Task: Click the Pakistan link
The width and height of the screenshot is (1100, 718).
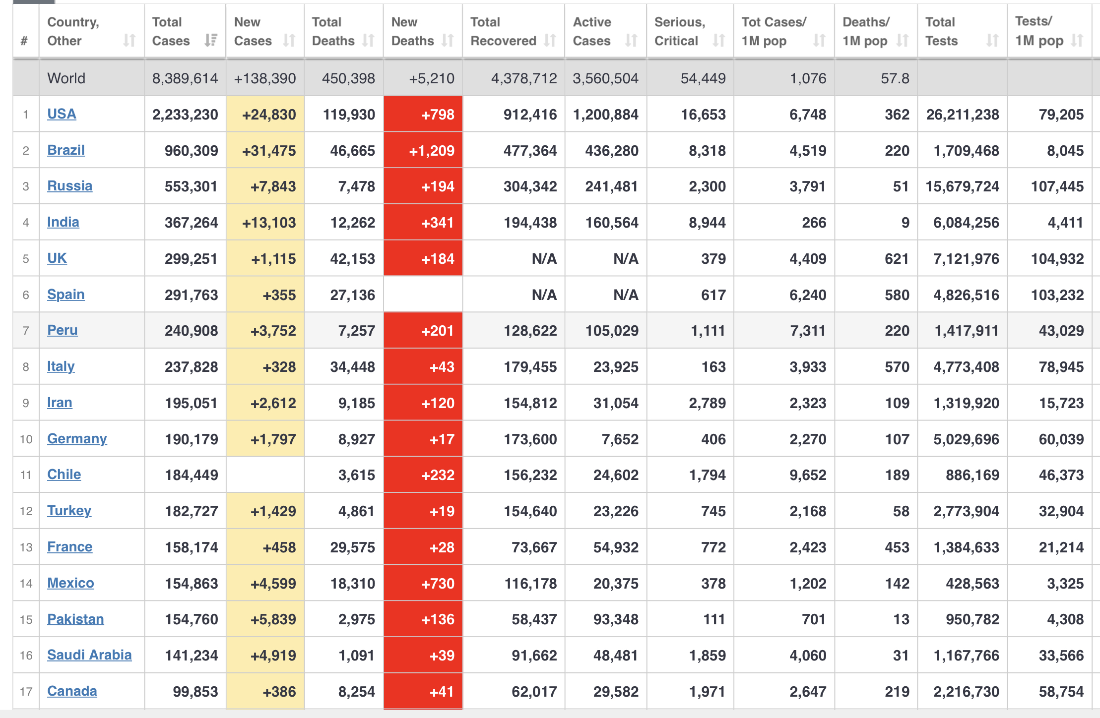Action: click(x=75, y=619)
